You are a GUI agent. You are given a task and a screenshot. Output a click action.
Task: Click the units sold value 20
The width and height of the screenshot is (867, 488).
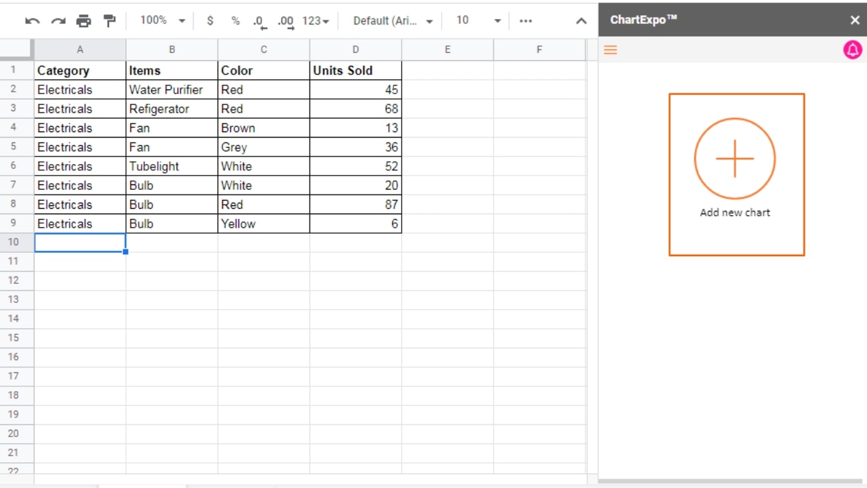(x=356, y=185)
